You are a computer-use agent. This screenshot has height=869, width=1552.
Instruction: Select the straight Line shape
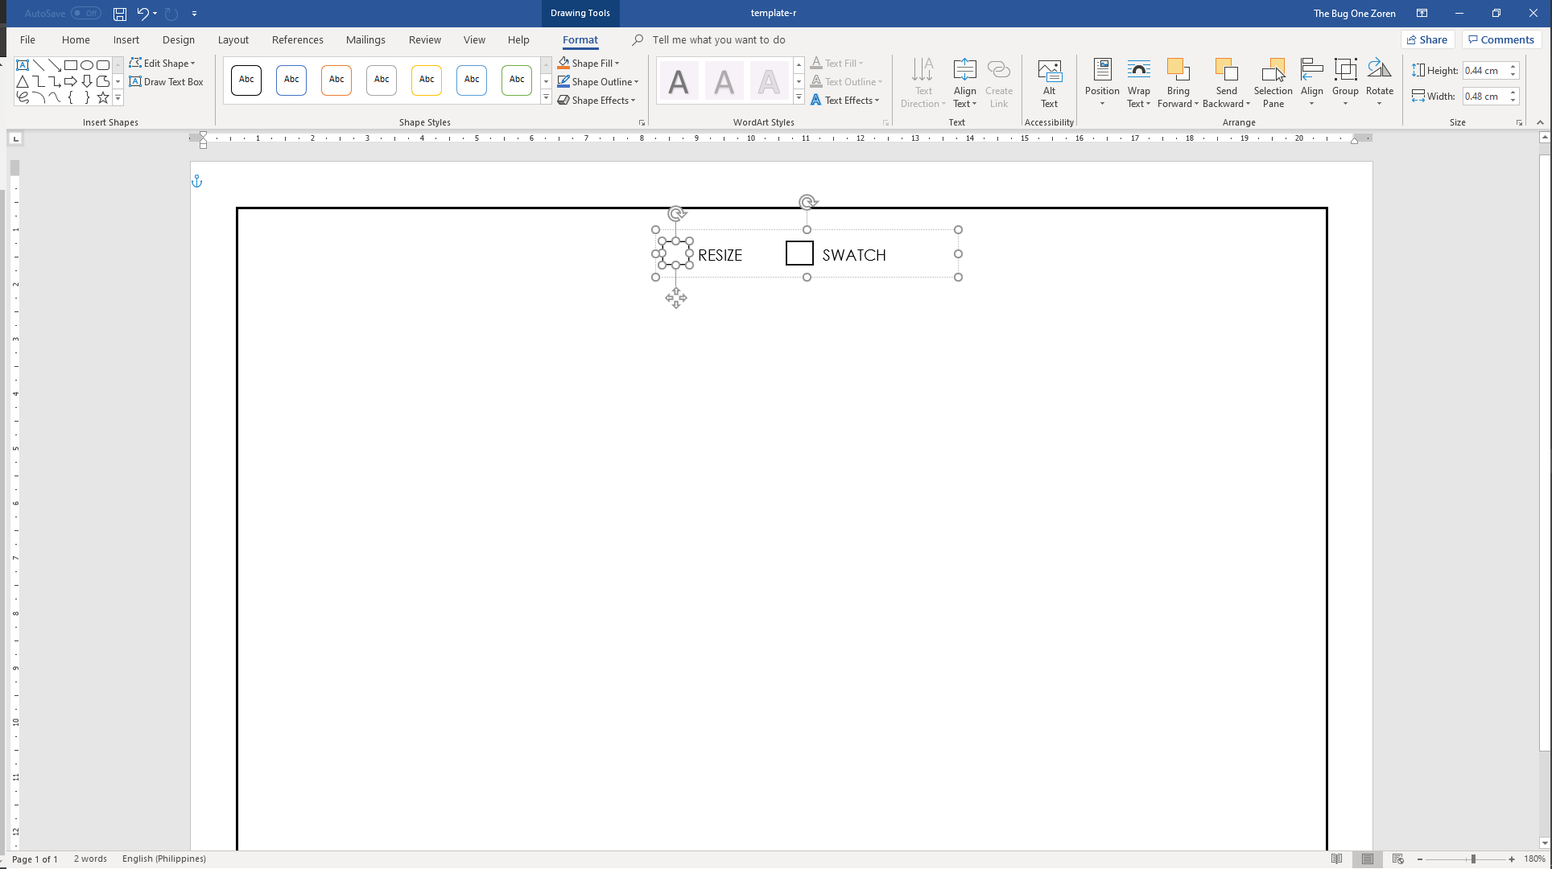click(39, 65)
